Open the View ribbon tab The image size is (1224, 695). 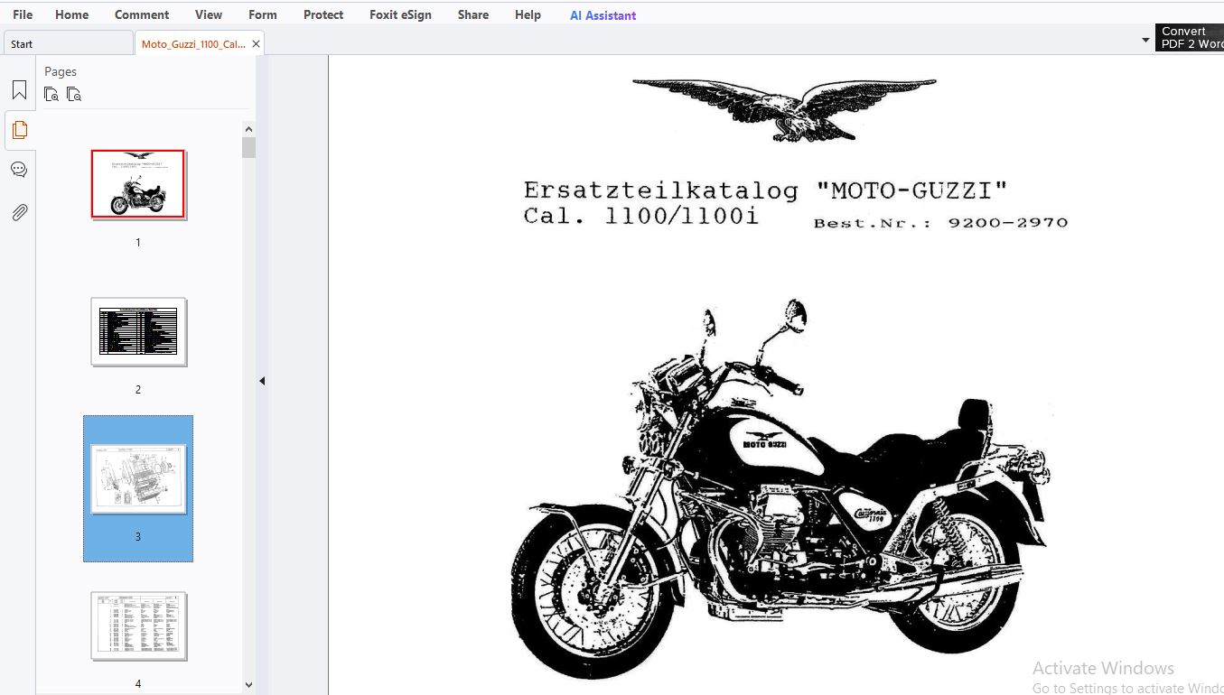(209, 14)
